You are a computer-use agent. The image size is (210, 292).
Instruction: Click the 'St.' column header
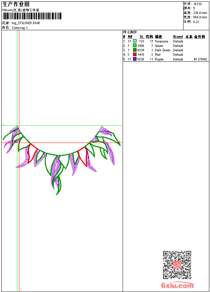(x=142, y=37)
